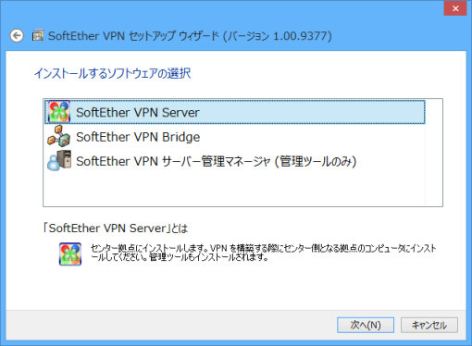
Task: Click the wizard title text with version 1.00.9377
Action: tap(190, 36)
